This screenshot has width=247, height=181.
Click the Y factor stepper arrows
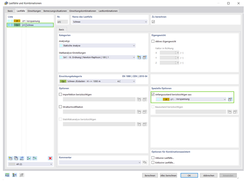[175, 58]
